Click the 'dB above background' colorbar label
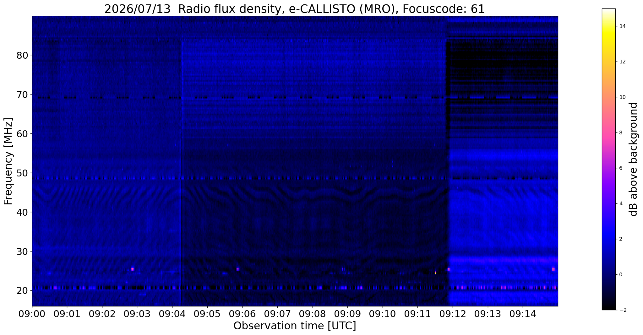This screenshot has height=335, width=643. [x=634, y=159]
